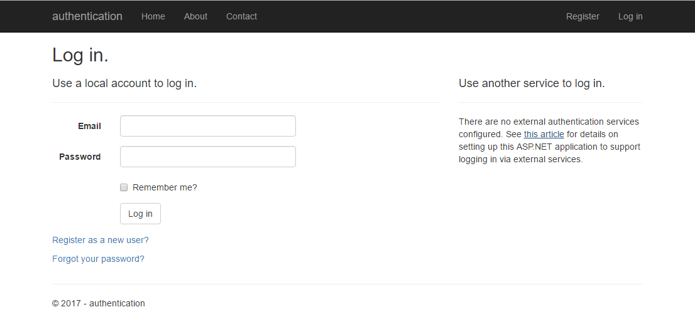This screenshot has height=317, width=695.
Task: Open the Home navigation item
Action: tap(153, 16)
